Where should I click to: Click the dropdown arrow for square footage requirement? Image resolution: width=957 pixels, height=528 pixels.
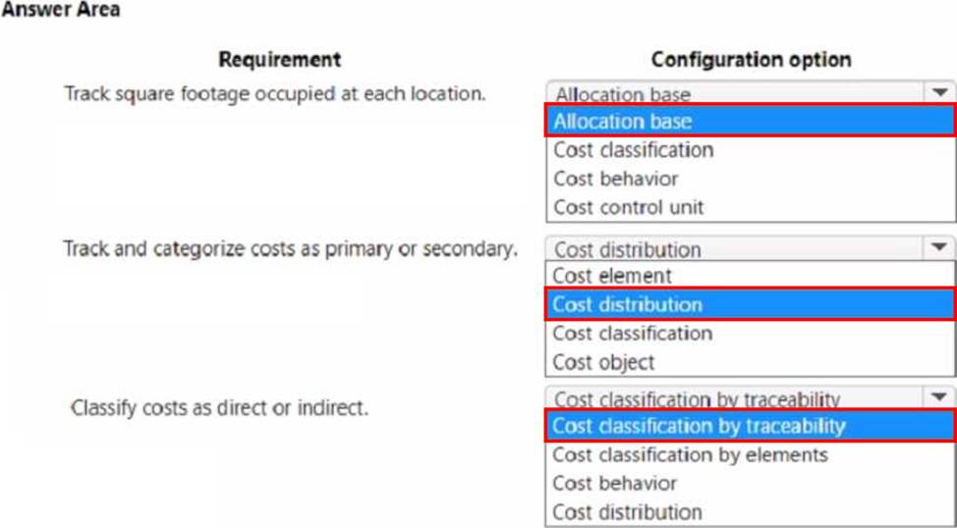point(939,92)
